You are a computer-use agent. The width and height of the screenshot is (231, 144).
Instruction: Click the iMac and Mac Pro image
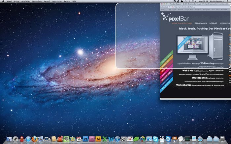click(x=200, y=46)
